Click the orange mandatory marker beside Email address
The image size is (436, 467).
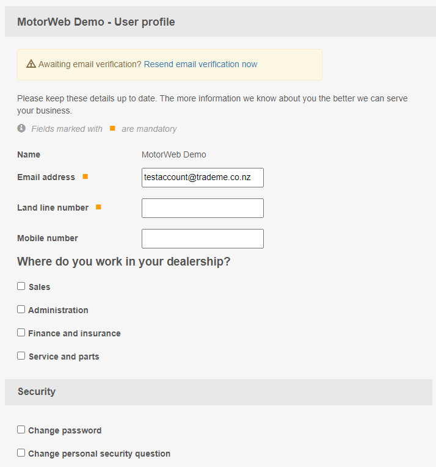(x=85, y=176)
